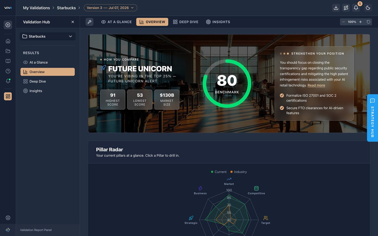Open the Version 3 — Jul 07, 2026 dropdown
Image resolution: width=378 pixels, height=236 pixels.
(110, 8)
